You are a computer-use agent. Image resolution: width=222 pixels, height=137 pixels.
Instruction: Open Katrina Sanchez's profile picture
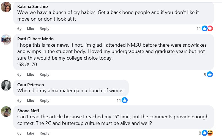[x=6, y=7]
